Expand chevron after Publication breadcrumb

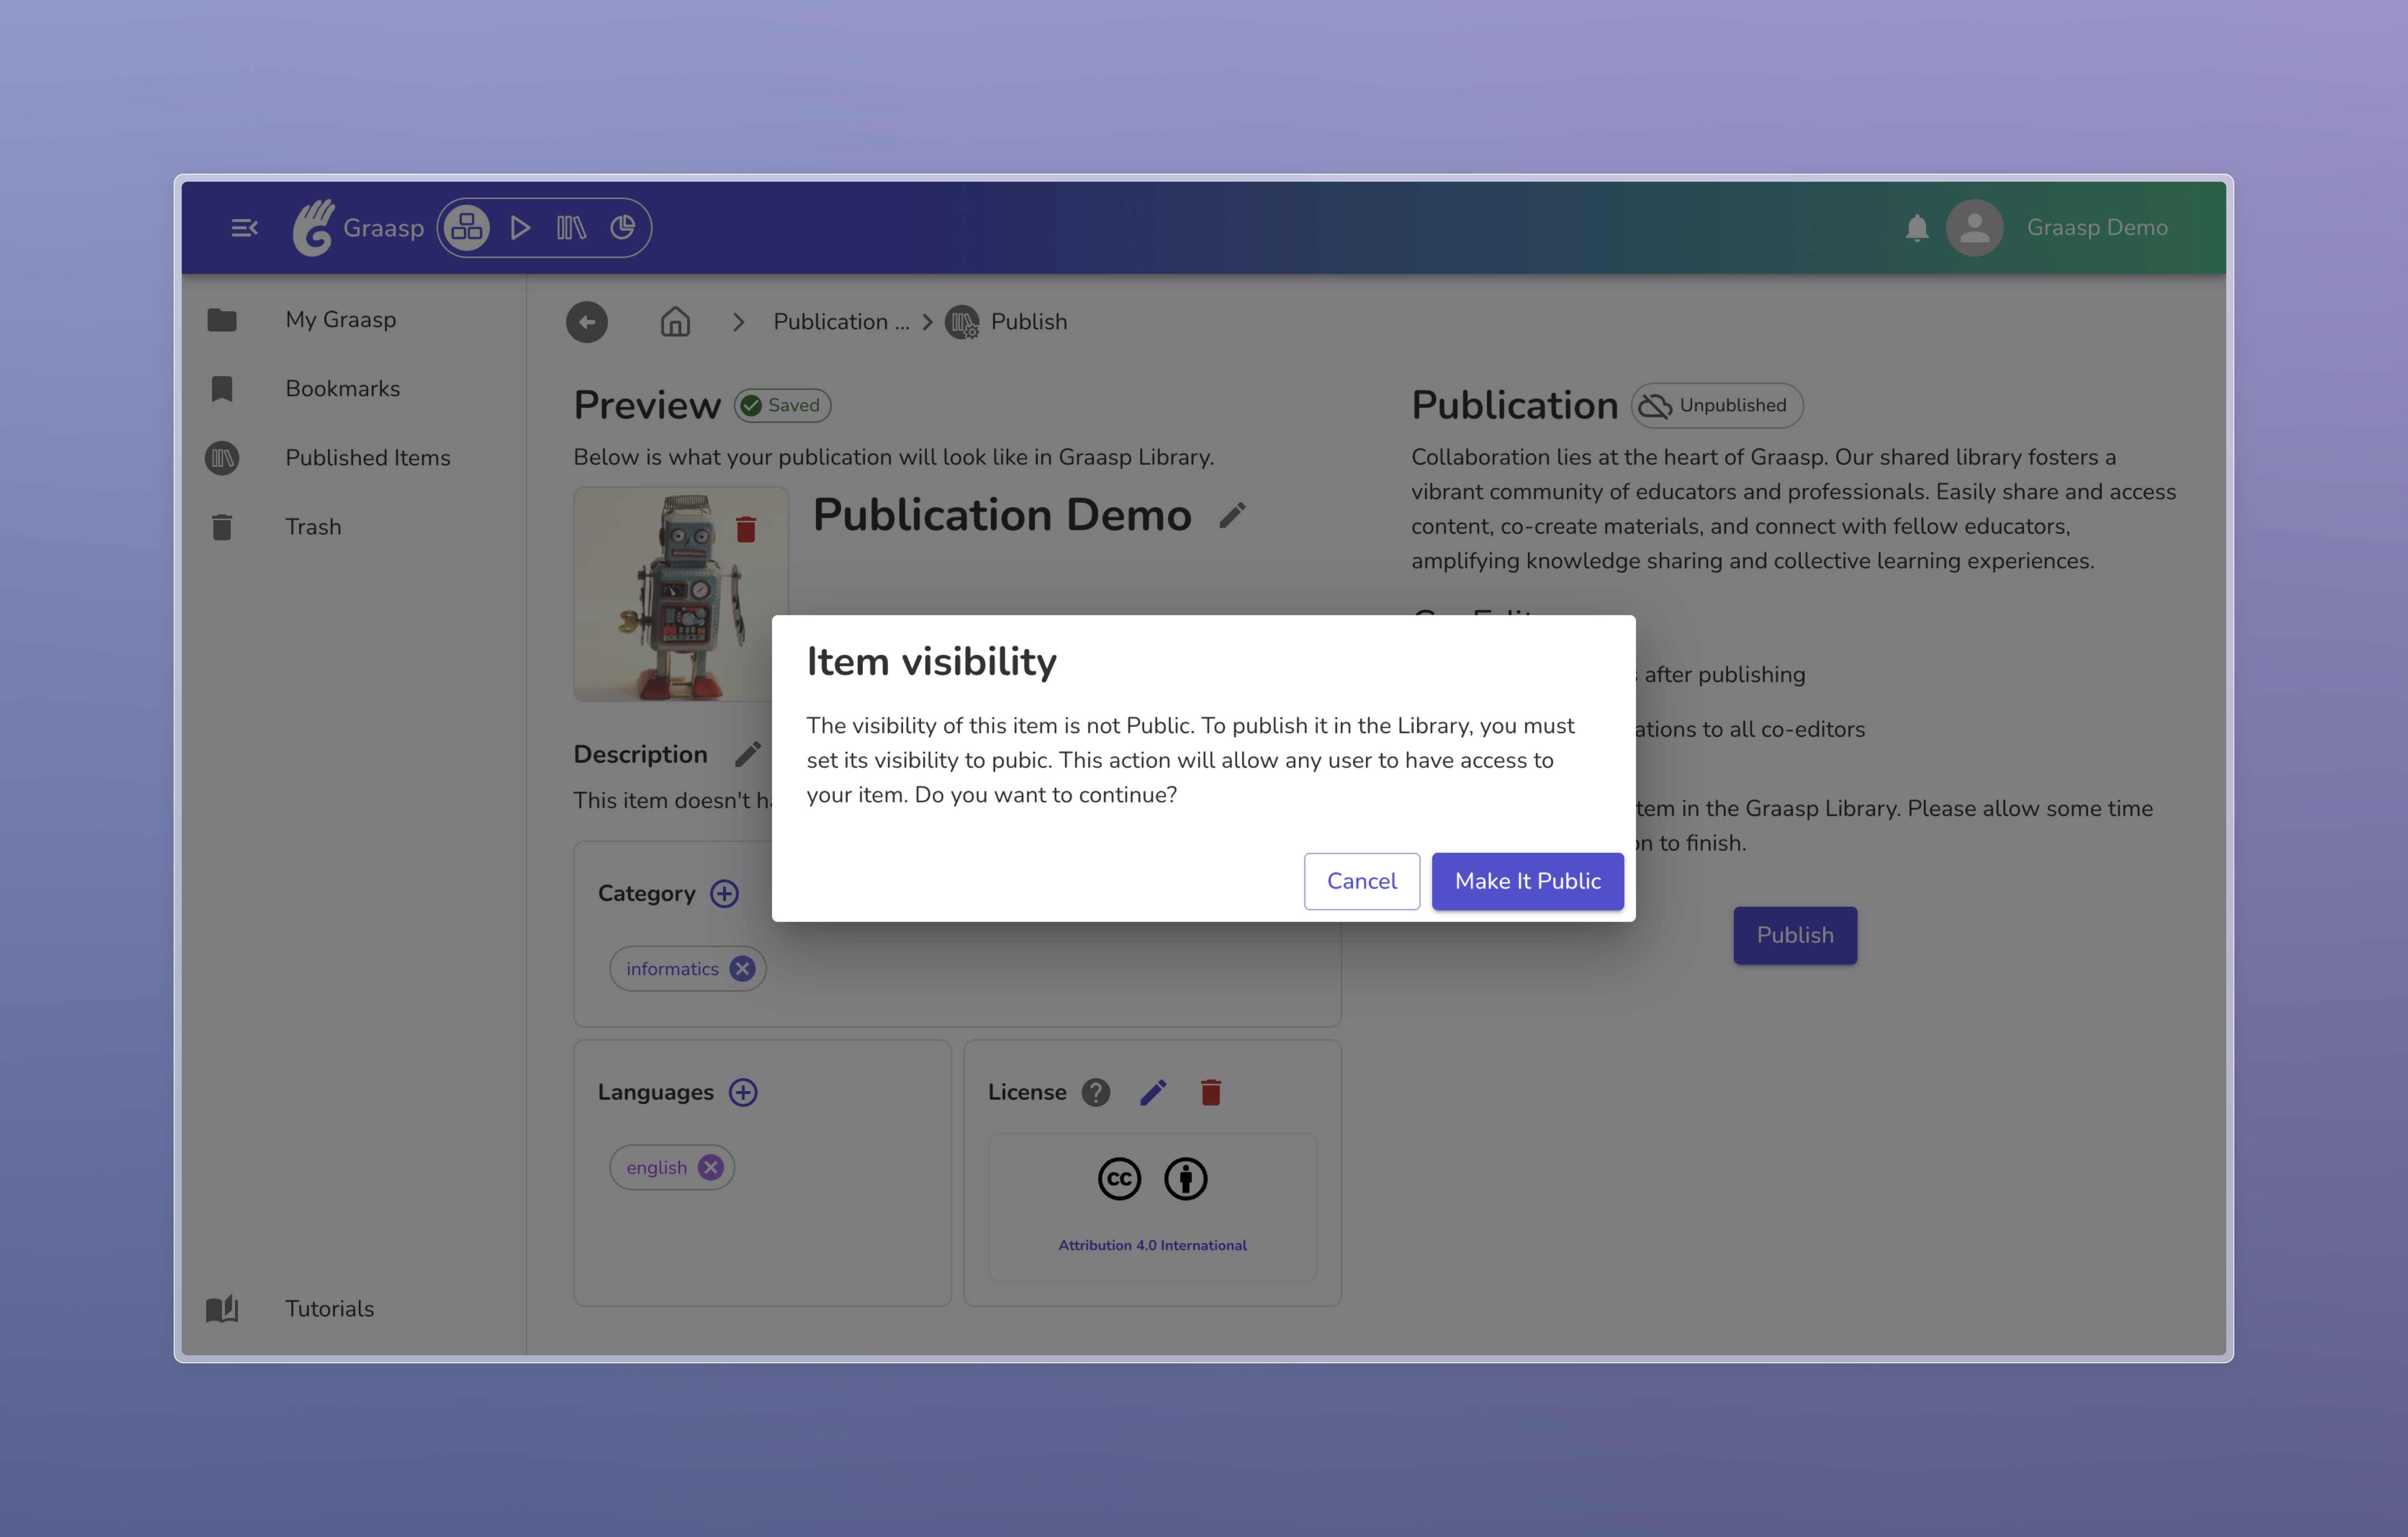pos(927,322)
